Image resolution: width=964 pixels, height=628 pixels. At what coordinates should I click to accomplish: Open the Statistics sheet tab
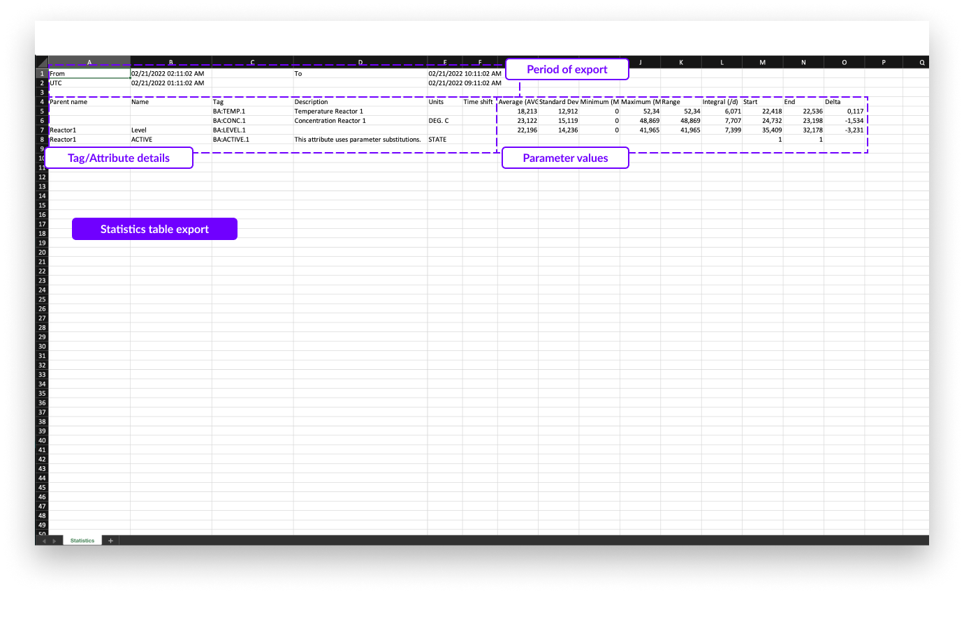[x=82, y=541]
